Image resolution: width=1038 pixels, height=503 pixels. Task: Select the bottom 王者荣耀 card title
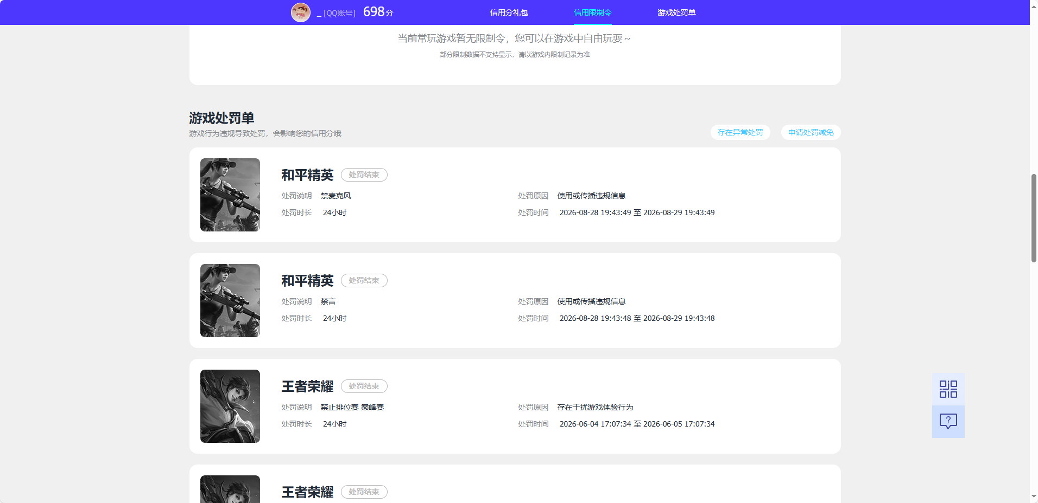click(x=307, y=492)
